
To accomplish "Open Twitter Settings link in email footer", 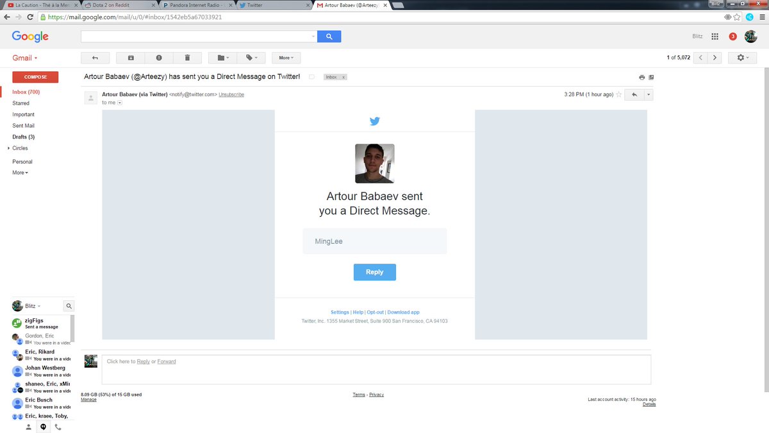I will tap(340, 312).
